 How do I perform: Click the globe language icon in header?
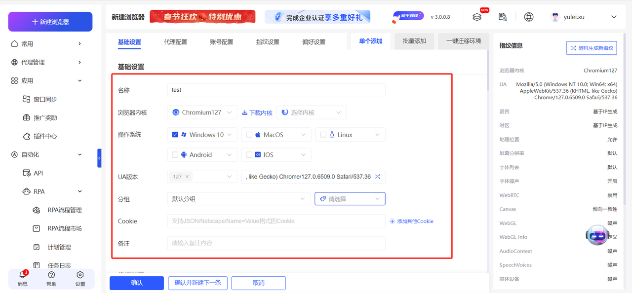pos(528,16)
